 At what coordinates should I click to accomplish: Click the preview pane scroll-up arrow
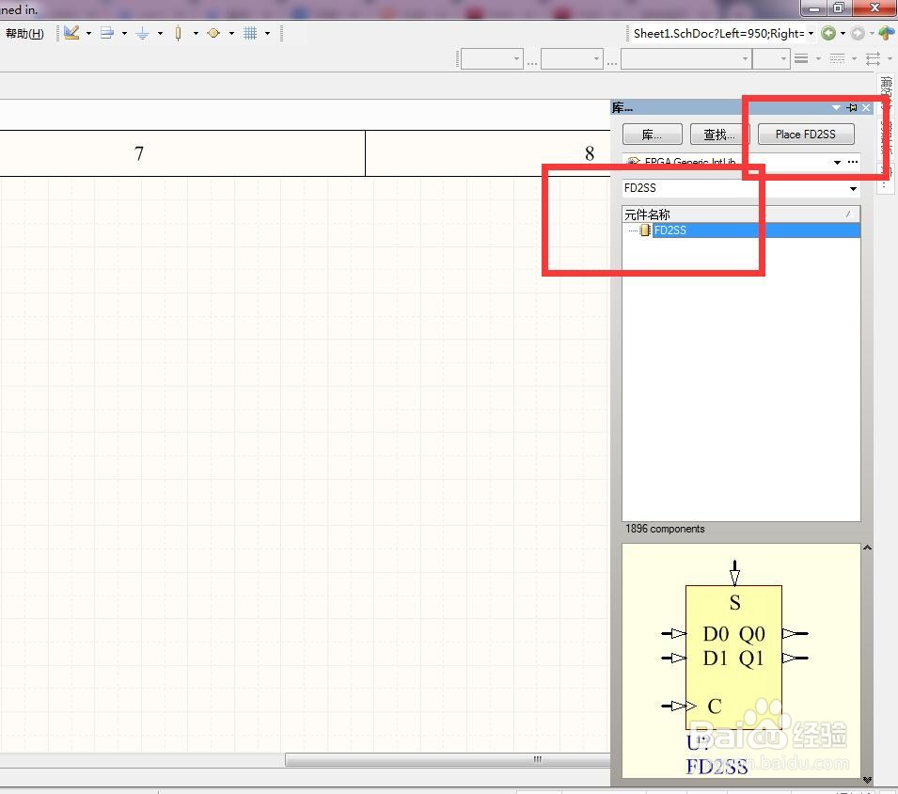867,548
